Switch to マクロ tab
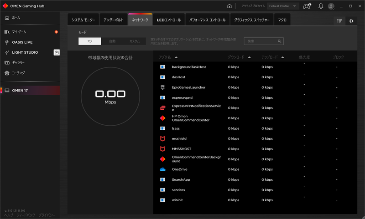 tap(282, 20)
